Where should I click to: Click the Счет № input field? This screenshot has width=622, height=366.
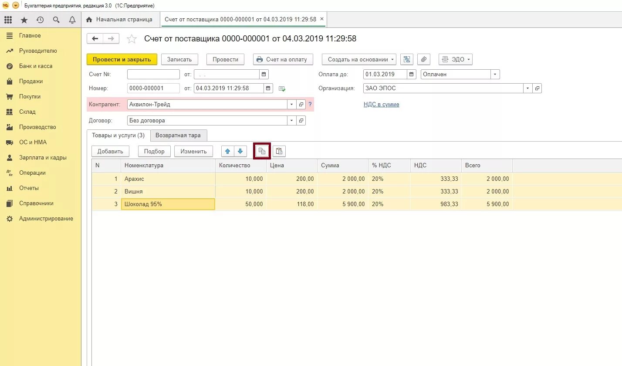pyautogui.click(x=153, y=74)
